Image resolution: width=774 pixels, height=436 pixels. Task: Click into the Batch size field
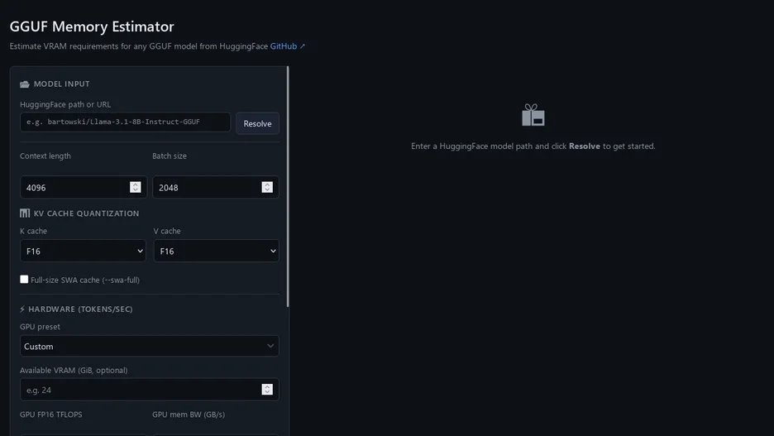(215, 187)
